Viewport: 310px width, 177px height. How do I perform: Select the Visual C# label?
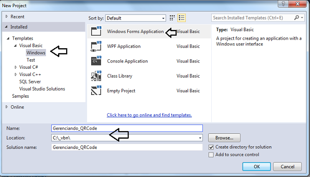(x=29, y=67)
